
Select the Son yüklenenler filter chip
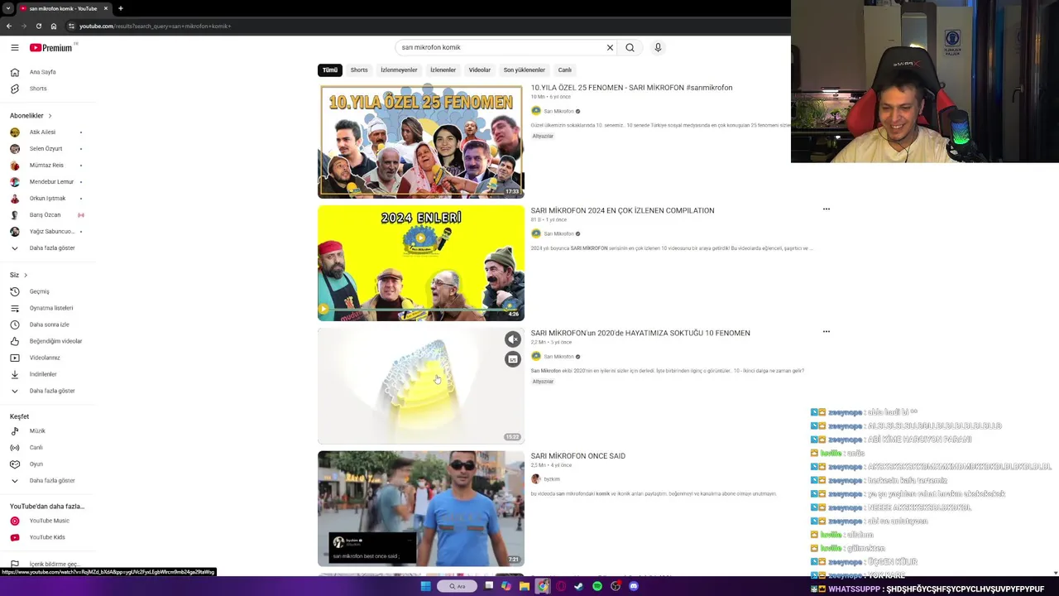point(525,70)
